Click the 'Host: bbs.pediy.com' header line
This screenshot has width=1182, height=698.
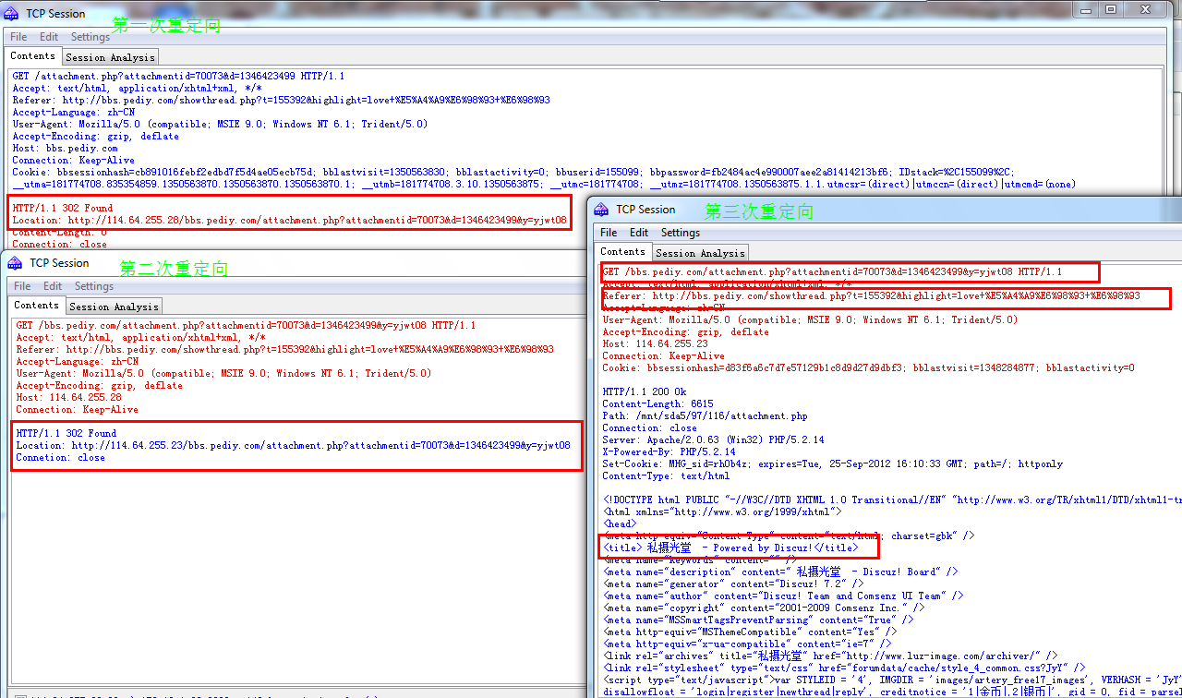pyautogui.click(x=65, y=149)
